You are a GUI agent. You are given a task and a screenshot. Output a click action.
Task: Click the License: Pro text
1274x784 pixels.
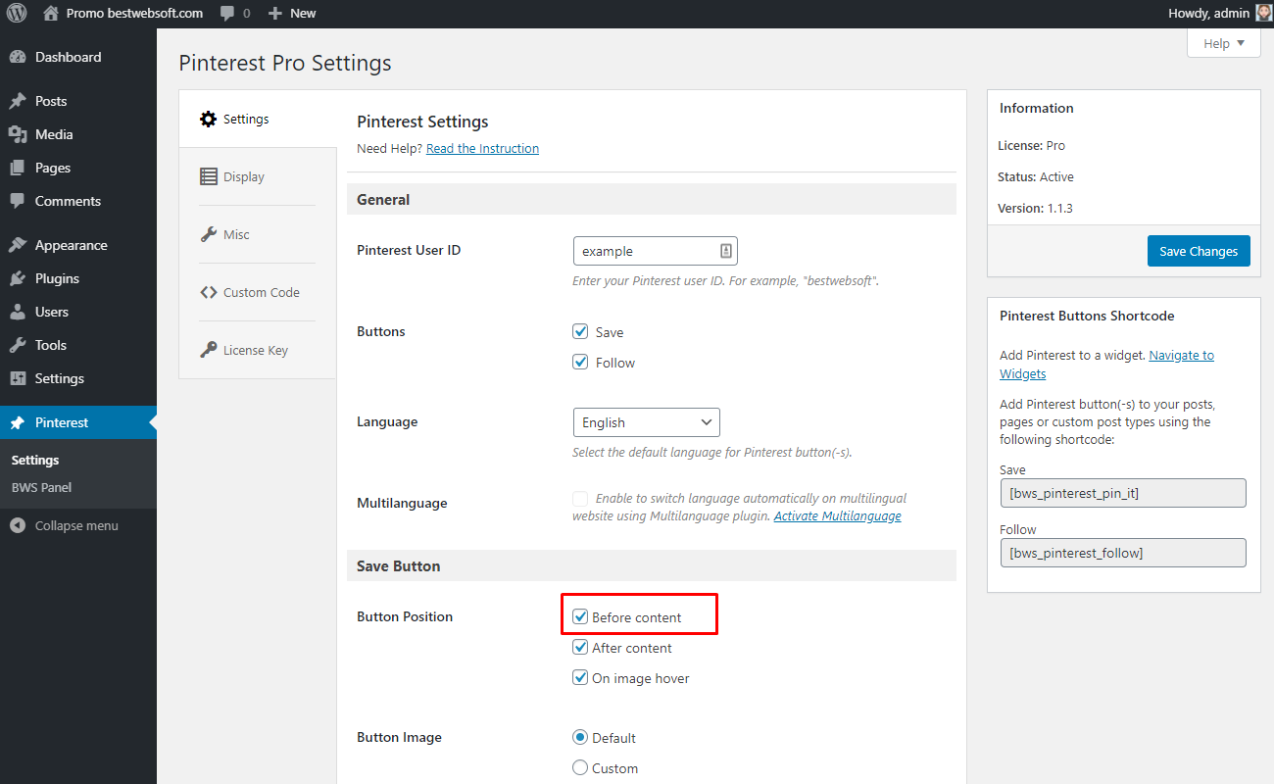(x=1031, y=145)
